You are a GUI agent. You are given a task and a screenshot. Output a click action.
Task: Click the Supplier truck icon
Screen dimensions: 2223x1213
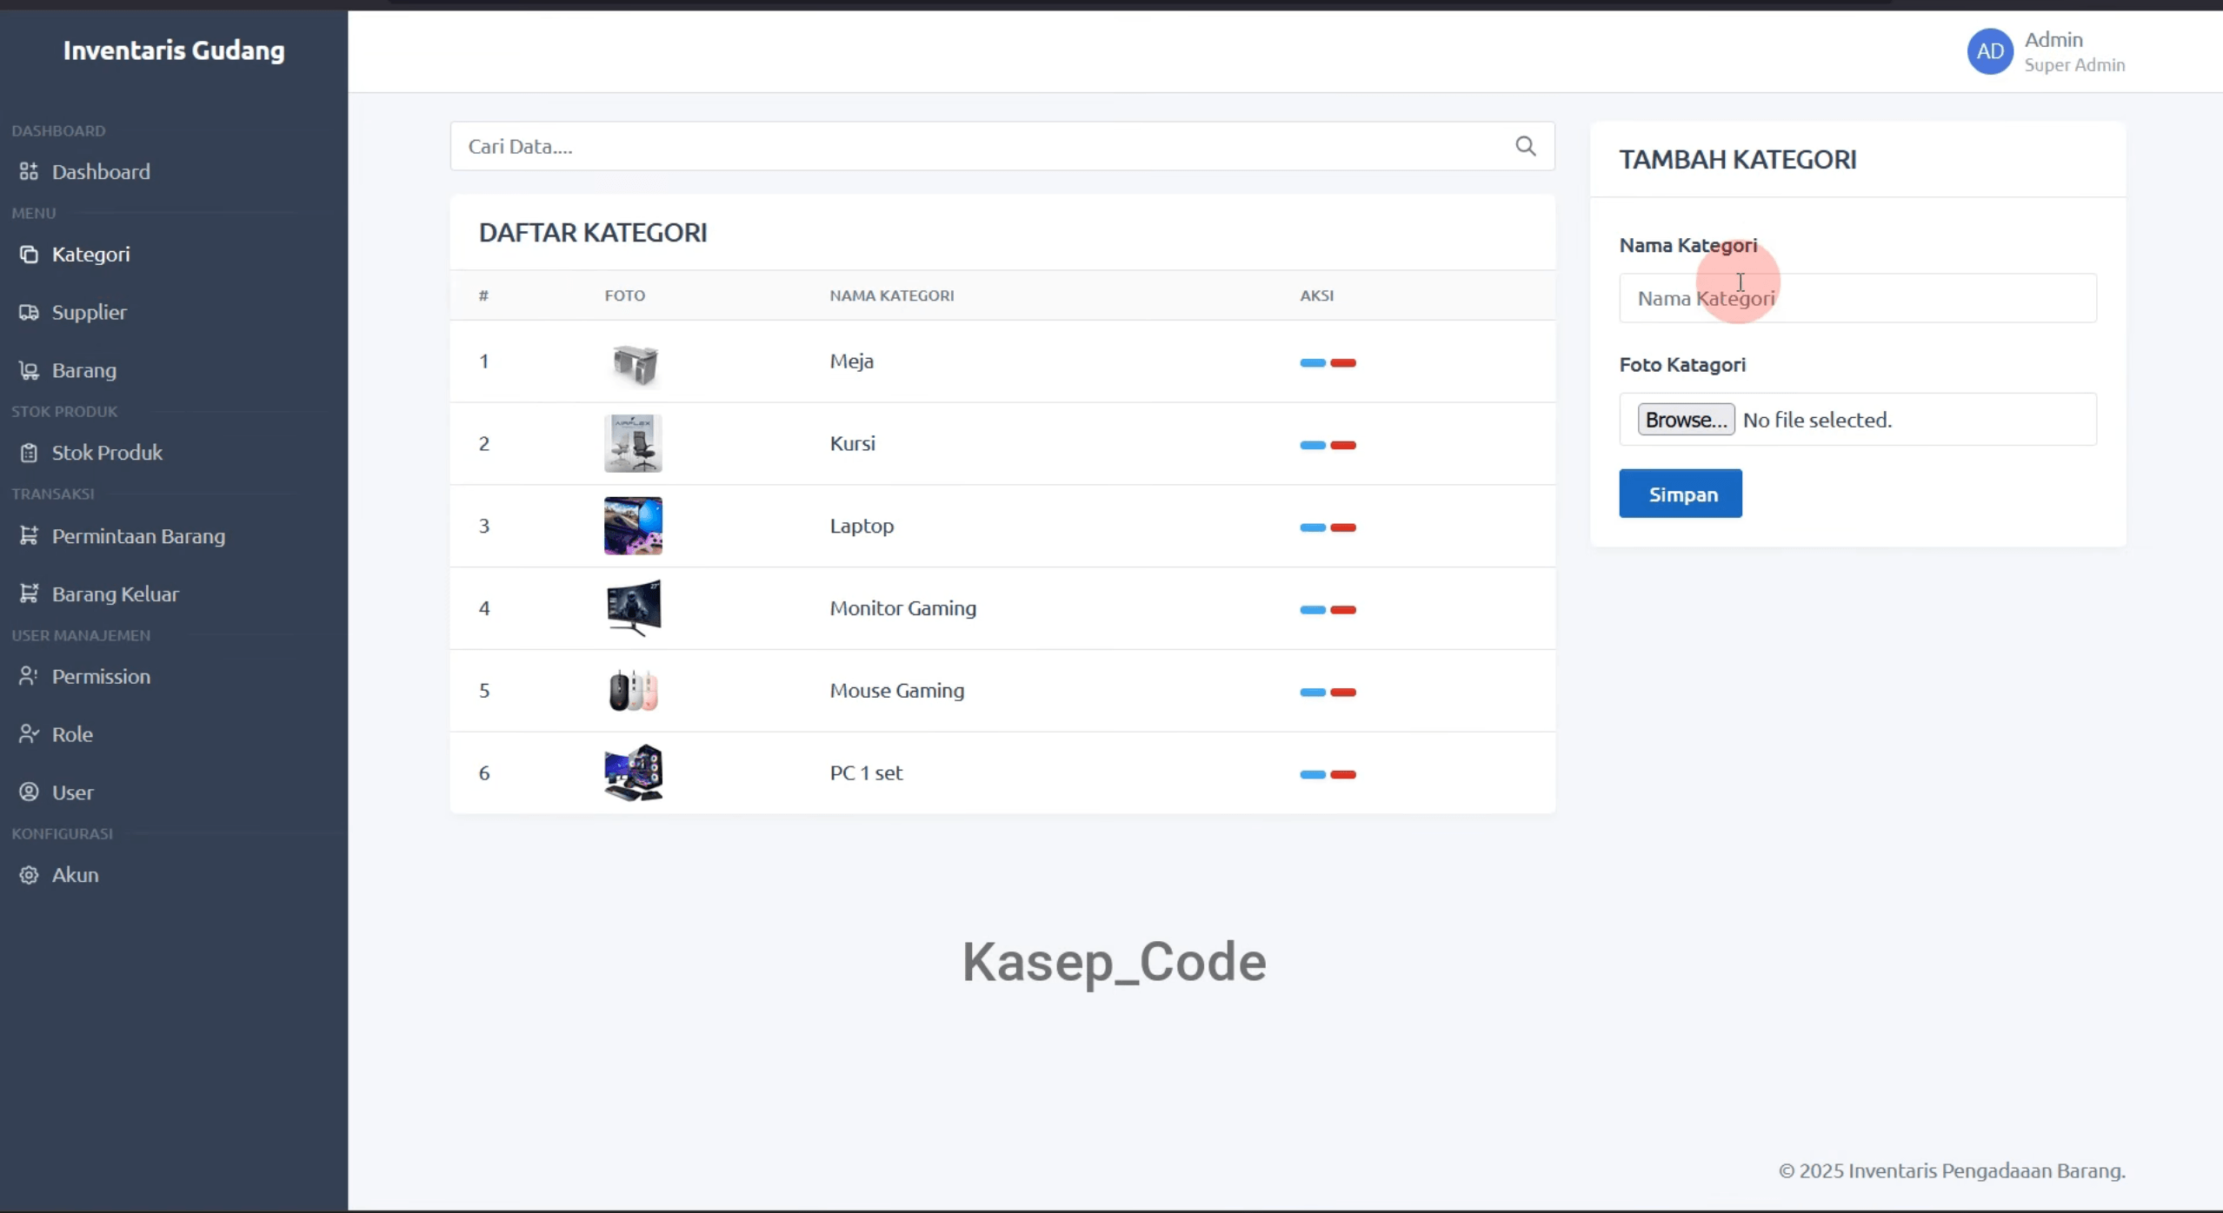point(29,312)
